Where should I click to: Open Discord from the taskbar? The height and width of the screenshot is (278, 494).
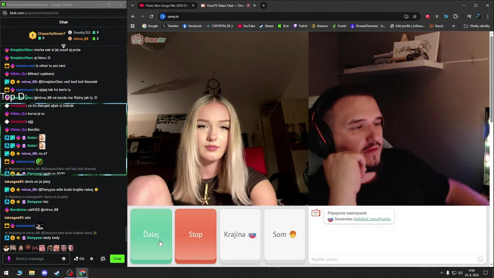pos(44,273)
